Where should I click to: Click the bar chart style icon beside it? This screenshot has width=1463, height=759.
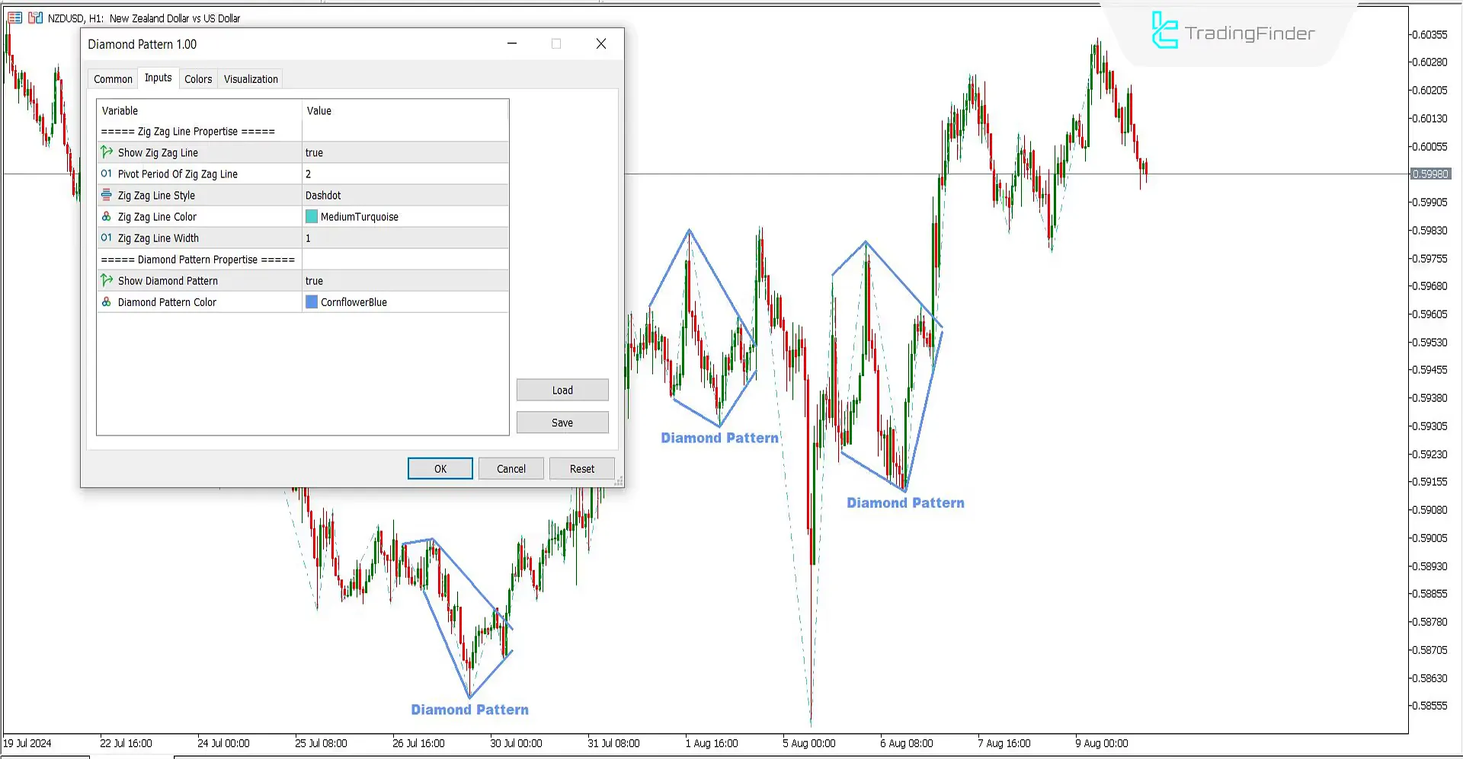pos(35,17)
